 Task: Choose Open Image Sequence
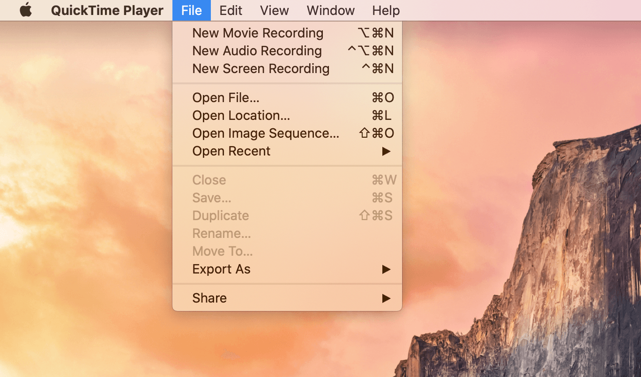tap(266, 133)
